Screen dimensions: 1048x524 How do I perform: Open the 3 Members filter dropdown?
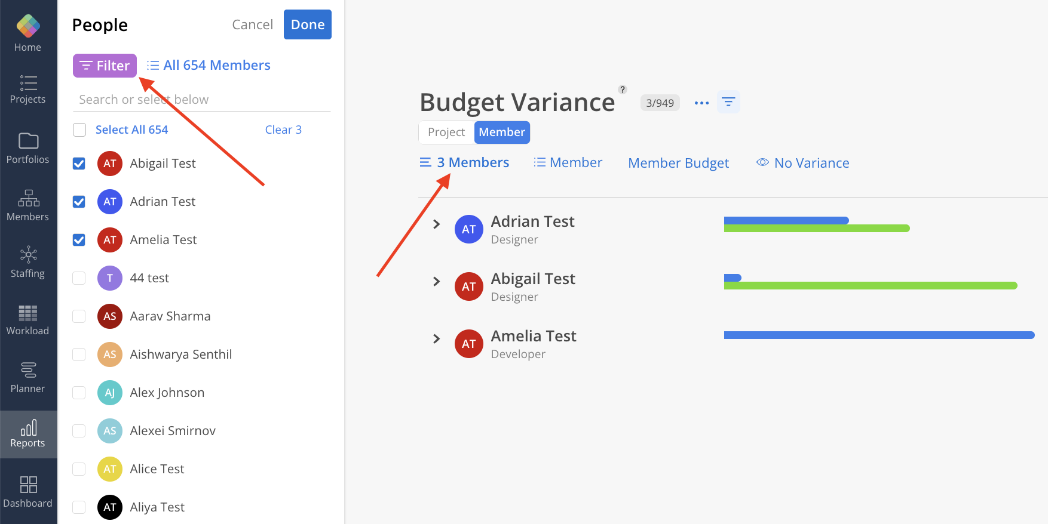coord(464,162)
